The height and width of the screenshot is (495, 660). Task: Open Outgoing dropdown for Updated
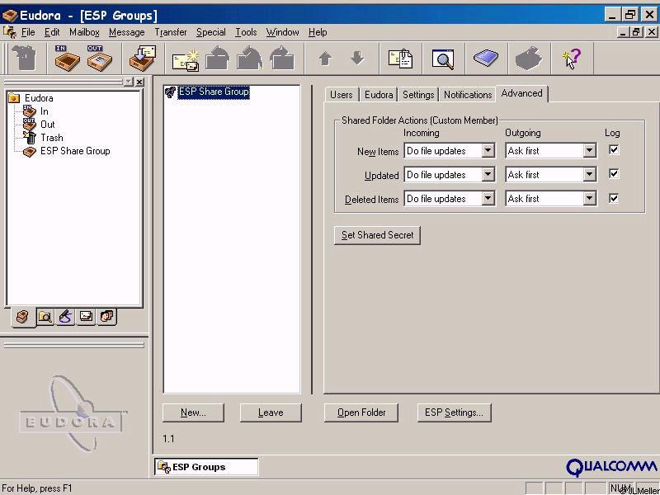589,174
